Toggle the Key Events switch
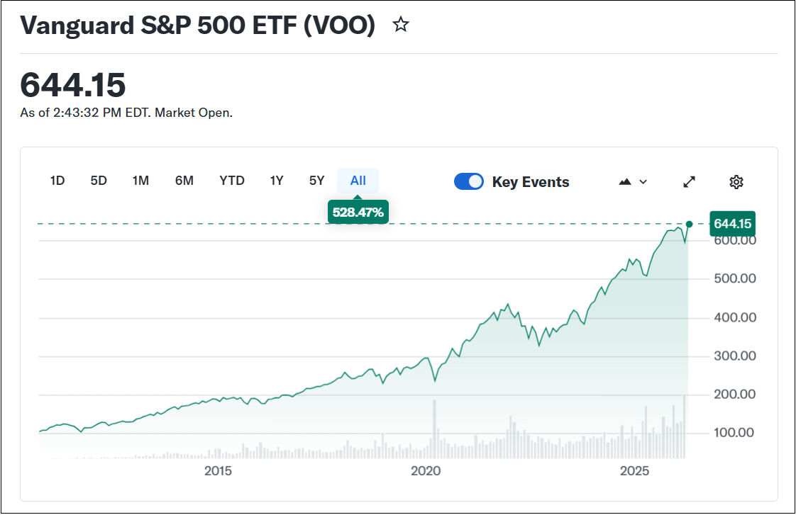The height and width of the screenshot is (515, 796). tap(469, 182)
